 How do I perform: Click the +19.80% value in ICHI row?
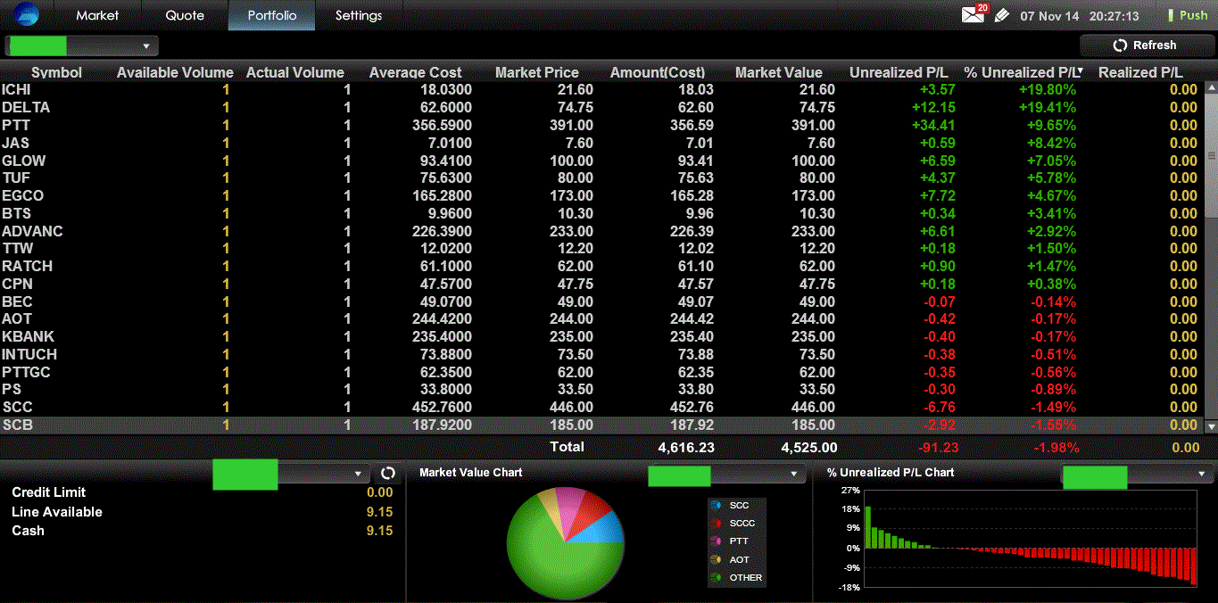coord(1047,89)
